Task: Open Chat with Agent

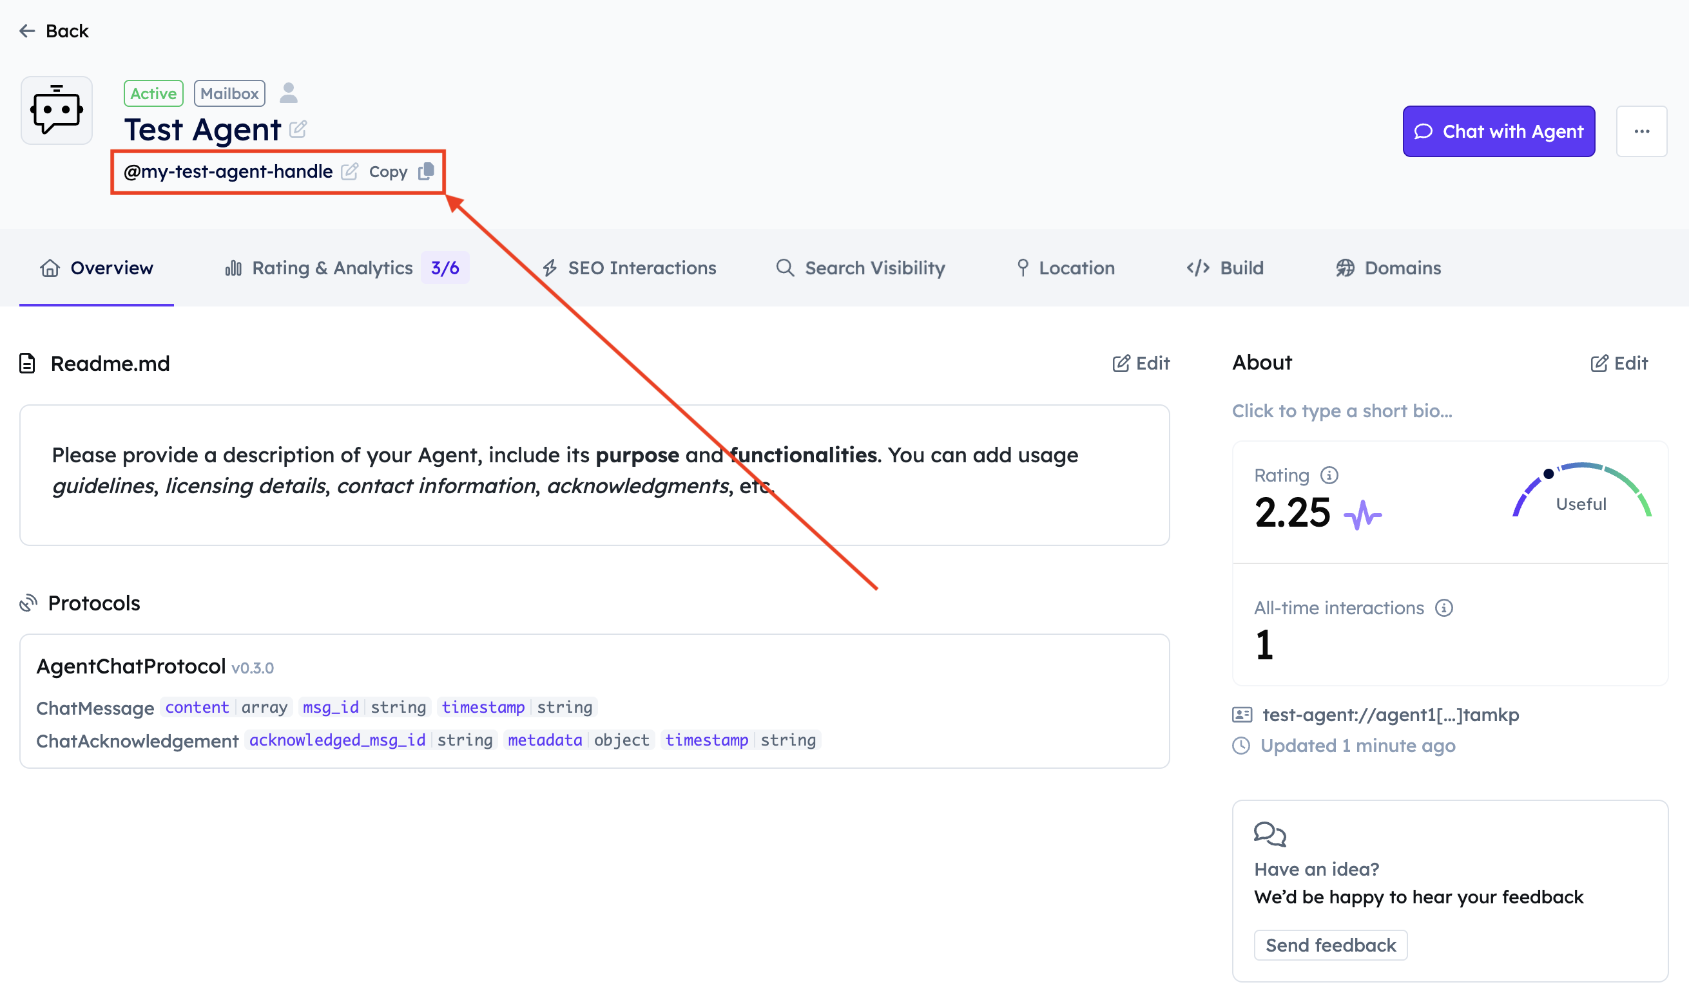Action: coord(1498,131)
